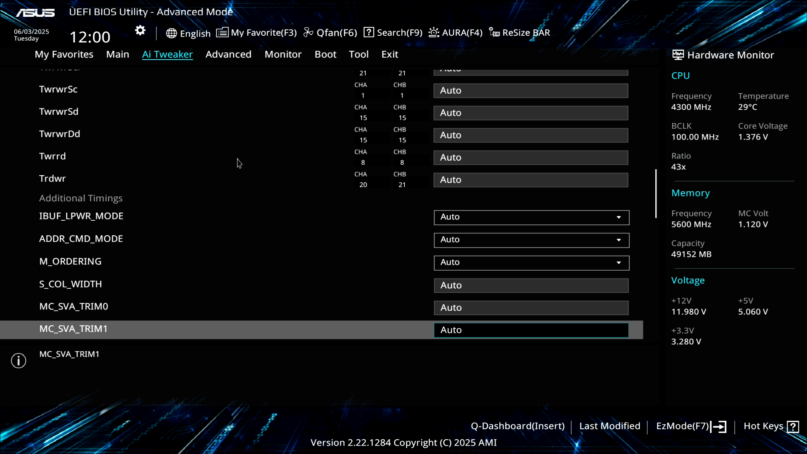Screen dimensions: 807x454
Task: Click the Last Modified button
Action: click(609, 426)
